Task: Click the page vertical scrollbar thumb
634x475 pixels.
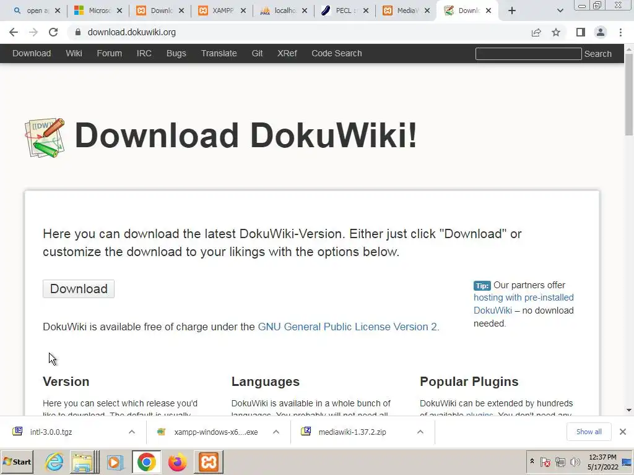Action: tap(629, 95)
